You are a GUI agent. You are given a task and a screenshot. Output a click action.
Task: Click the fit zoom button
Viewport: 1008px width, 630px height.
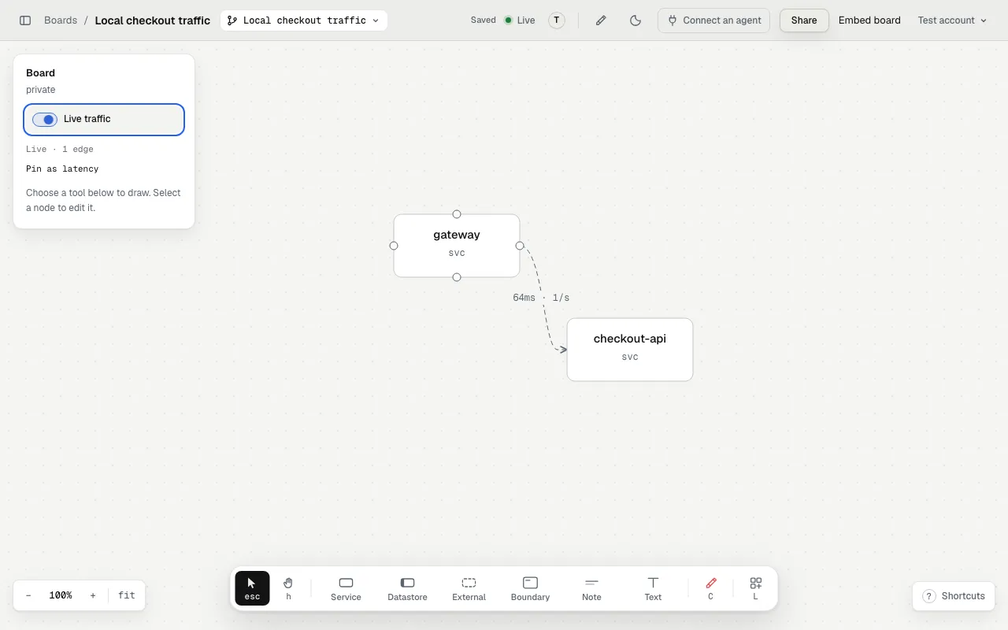[127, 595]
